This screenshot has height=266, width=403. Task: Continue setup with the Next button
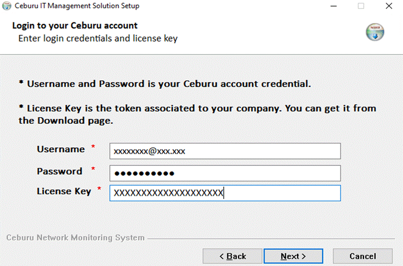[x=293, y=256]
